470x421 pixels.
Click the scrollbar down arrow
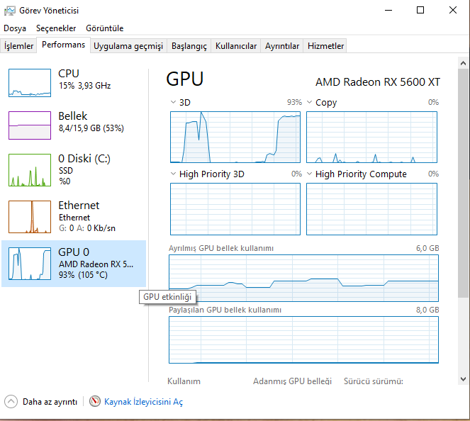tap(464, 378)
